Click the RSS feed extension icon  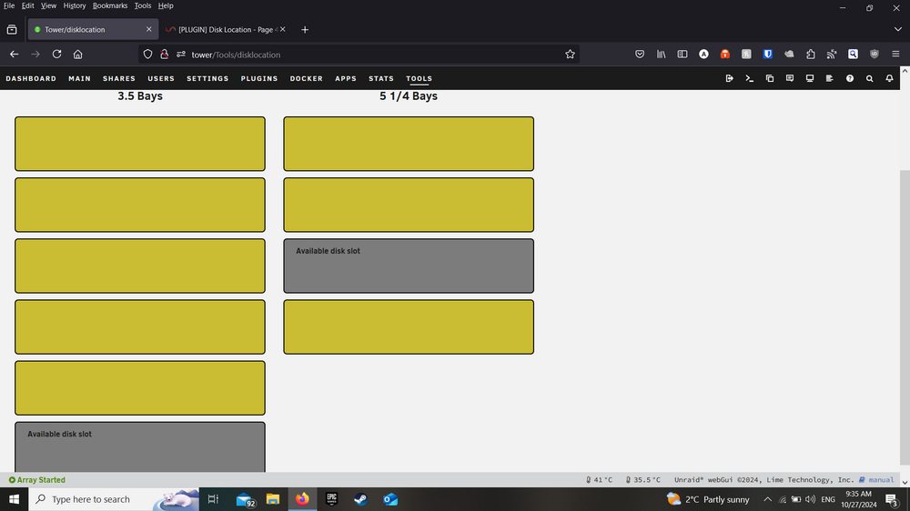click(832, 54)
